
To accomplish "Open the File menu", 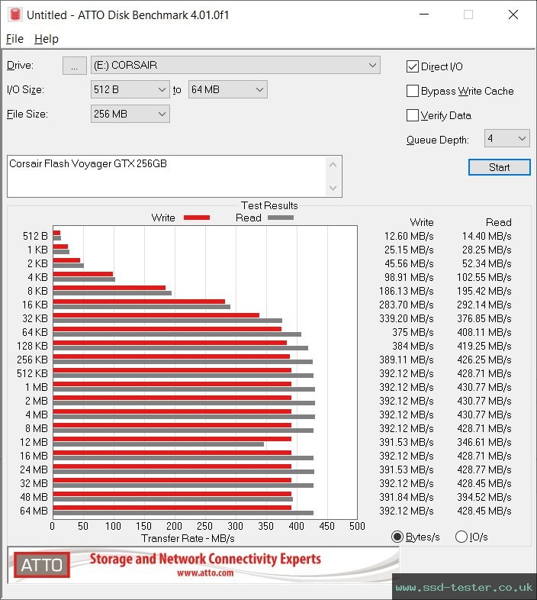I will click(x=15, y=39).
